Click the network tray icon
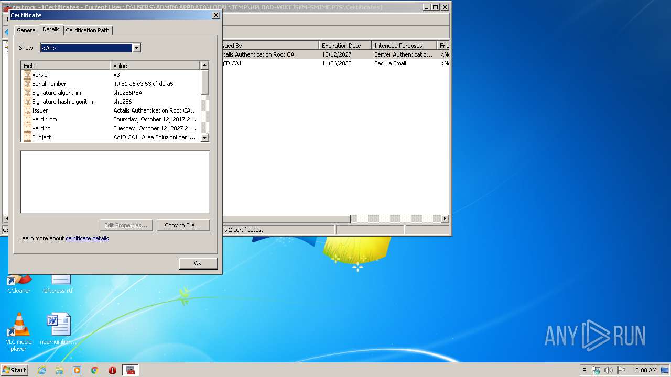The image size is (671, 377). coord(596,370)
